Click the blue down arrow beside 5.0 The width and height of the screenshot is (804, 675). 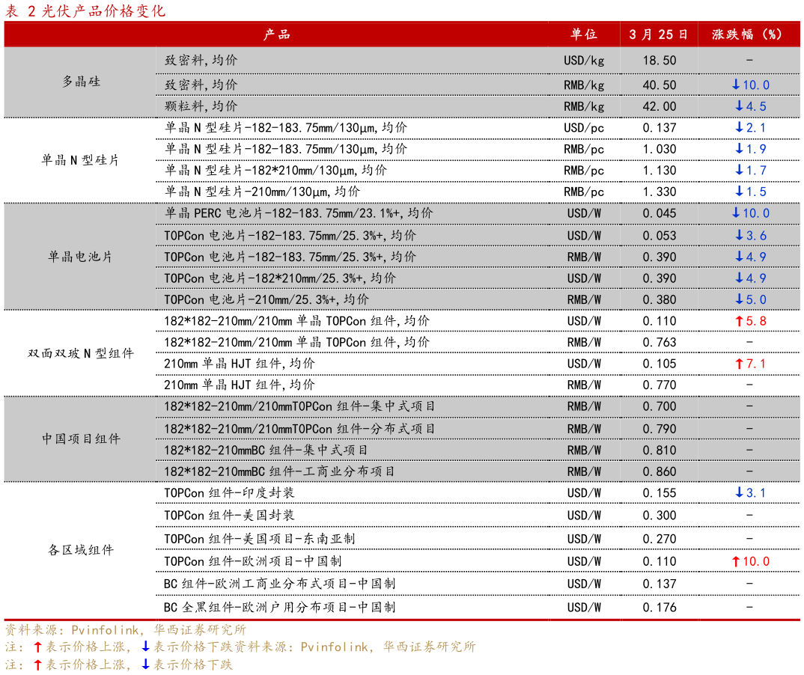(x=739, y=299)
